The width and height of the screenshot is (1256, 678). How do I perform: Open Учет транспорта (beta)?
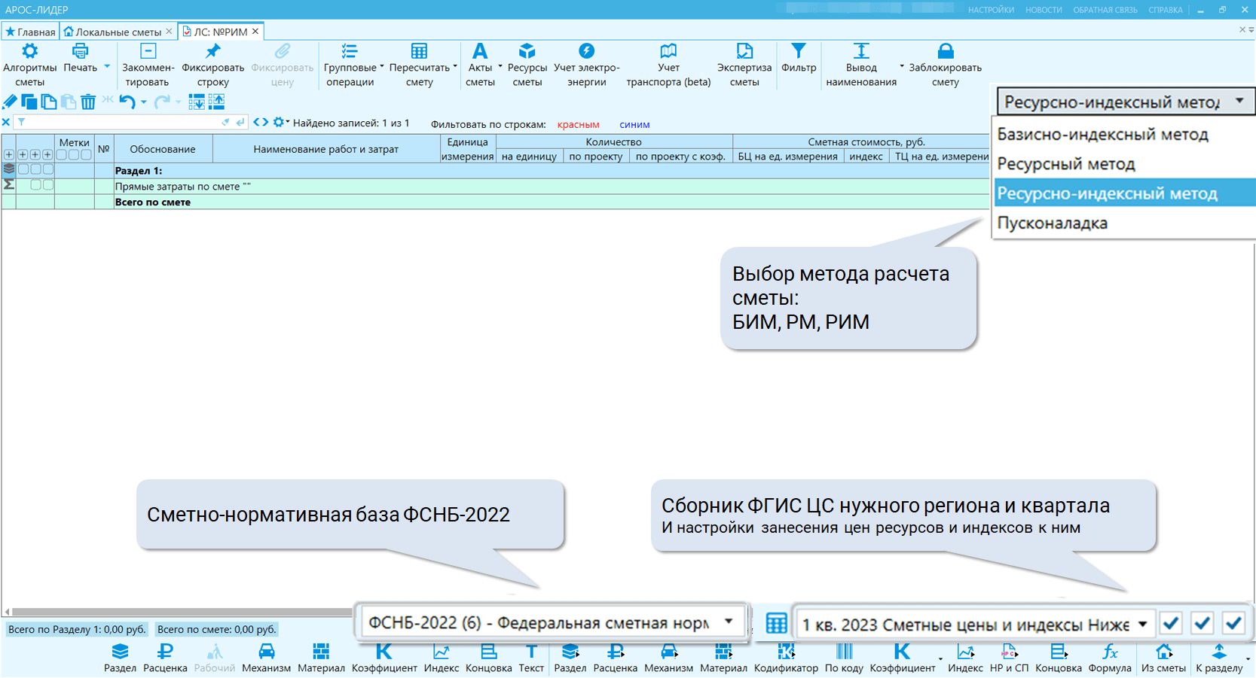[x=668, y=65]
